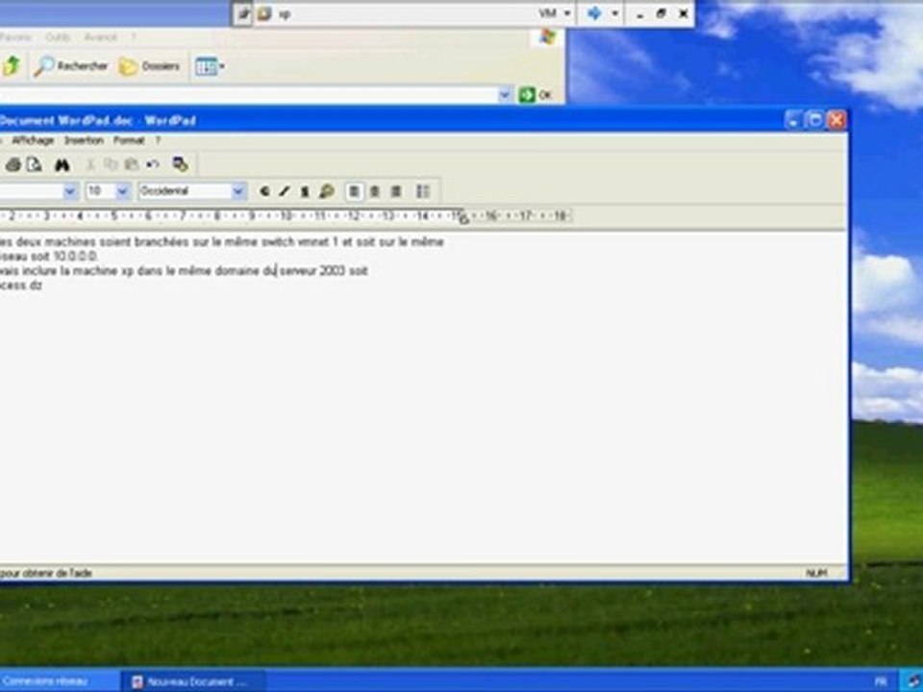Open the Favoris menu in Explorer
The image size is (923, 692).
15,37
